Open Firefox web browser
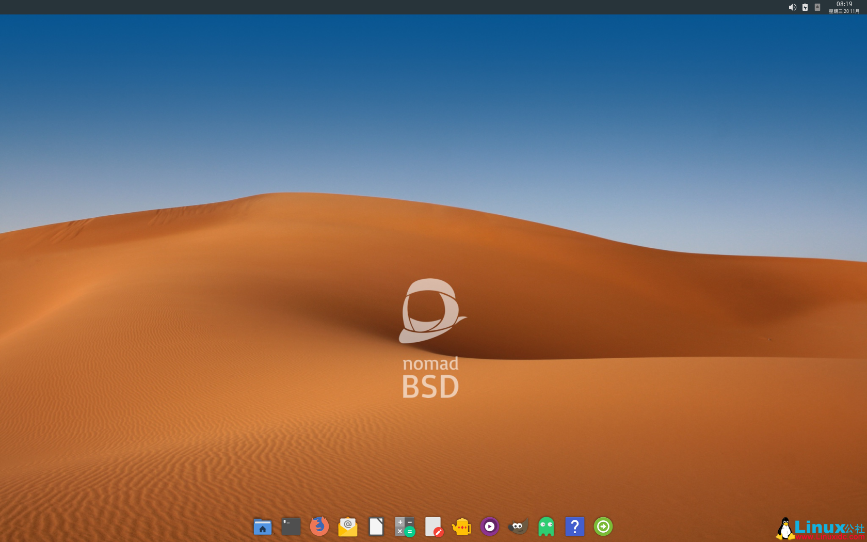Image resolution: width=867 pixels, height=542 pixels. [x=319, y=527]
